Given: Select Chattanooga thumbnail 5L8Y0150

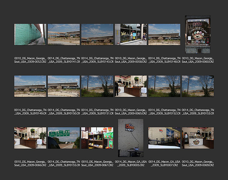Looking at the screenshot, I should click(64, 86).
